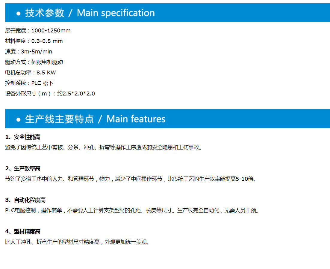Click the 材料厚度 0.3-0.8 mm line
The width and height of the screenshot is (330, 269).
coord(34,41)
